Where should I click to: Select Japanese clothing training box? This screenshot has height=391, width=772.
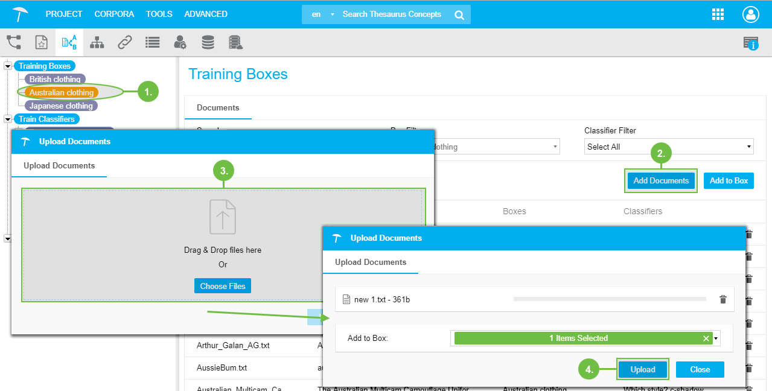coord(60,106)
